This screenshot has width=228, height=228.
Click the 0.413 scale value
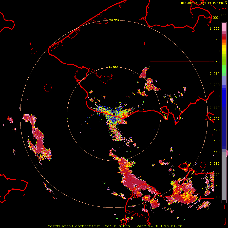[x=215, y=152]
